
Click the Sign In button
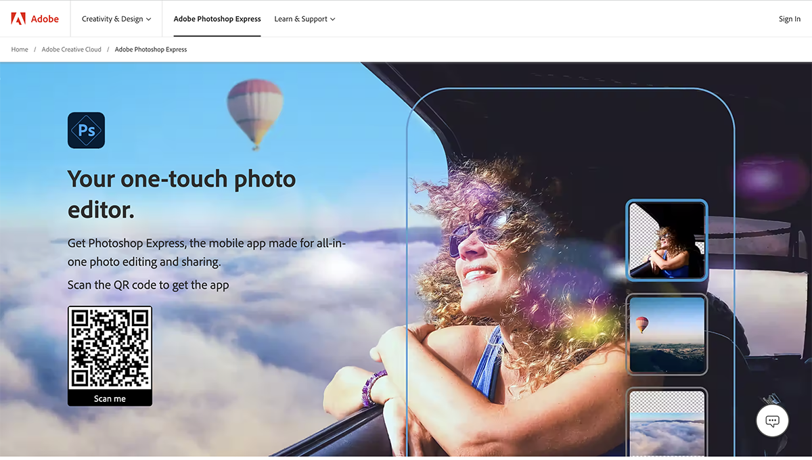(789, 18)
